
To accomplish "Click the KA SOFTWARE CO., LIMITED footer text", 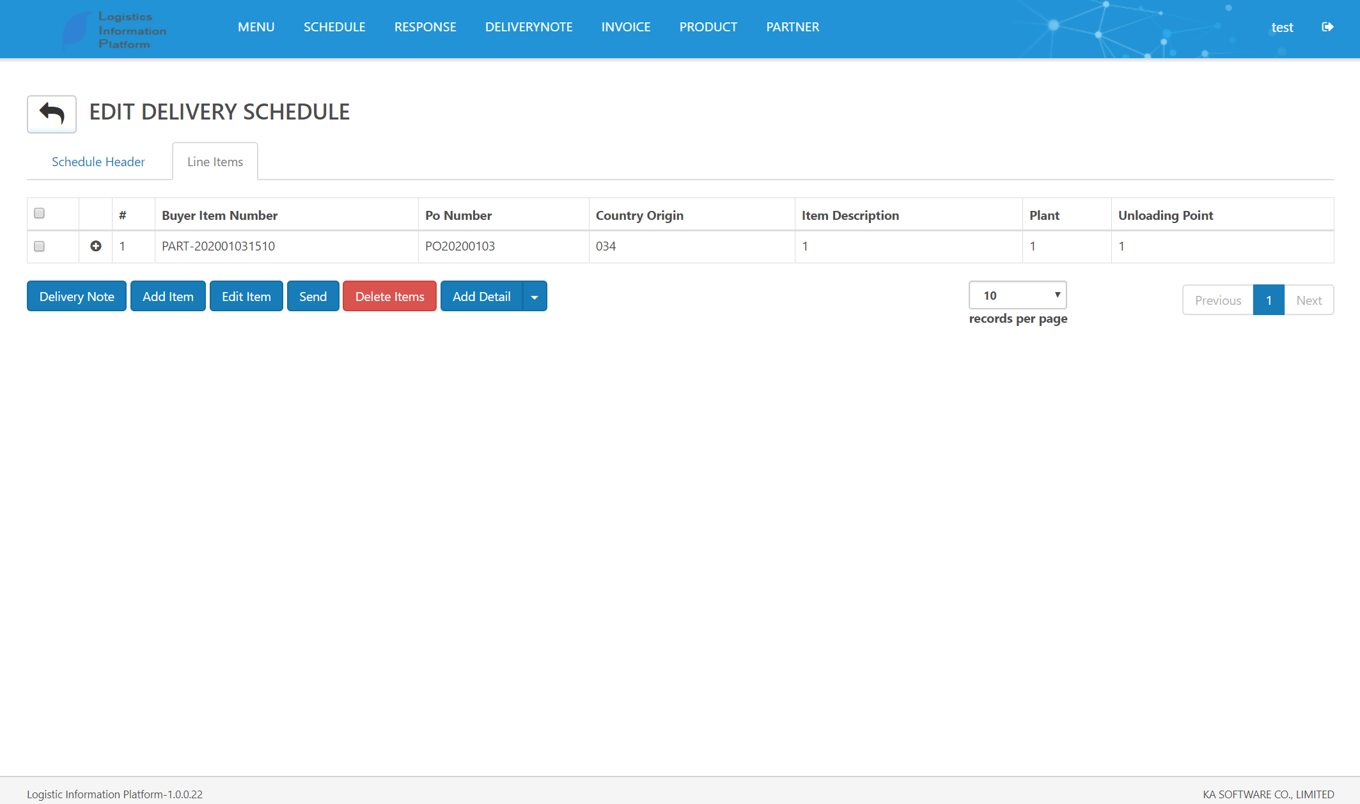I will (1268, 794).
